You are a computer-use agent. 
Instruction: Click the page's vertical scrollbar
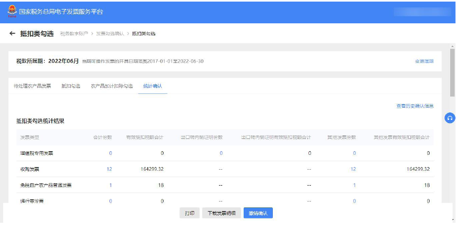[452, 69]
